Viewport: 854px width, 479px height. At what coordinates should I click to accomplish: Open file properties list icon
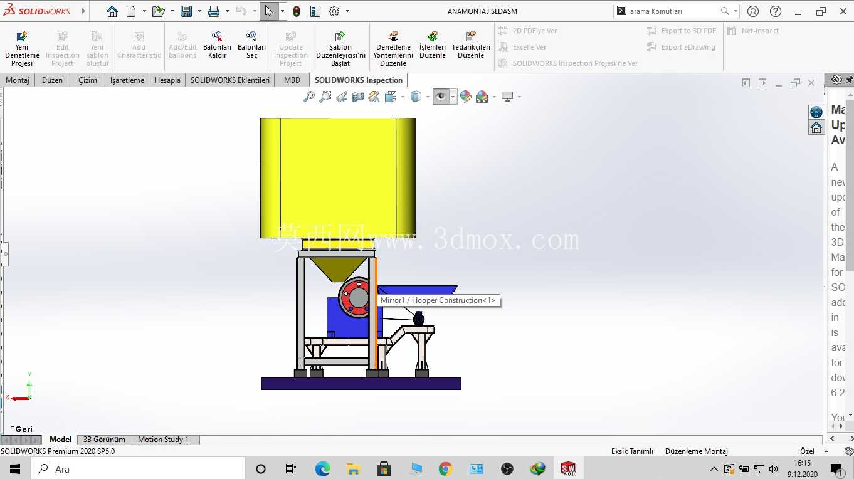point(315,11)
